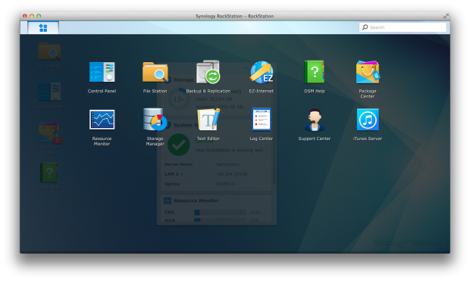Image resolution: width=470 pixels, height=281 pixels.
Task: Launch Backup & Replication
Action: click(x=208, y=76)
